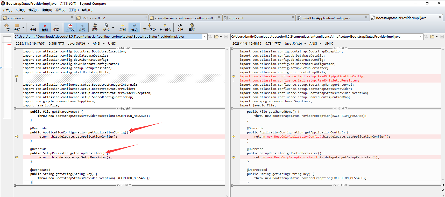
Task: Copy right ReadOnlySetupPersister return line to left
Action: pyautogui.click(x=234, y=157)
